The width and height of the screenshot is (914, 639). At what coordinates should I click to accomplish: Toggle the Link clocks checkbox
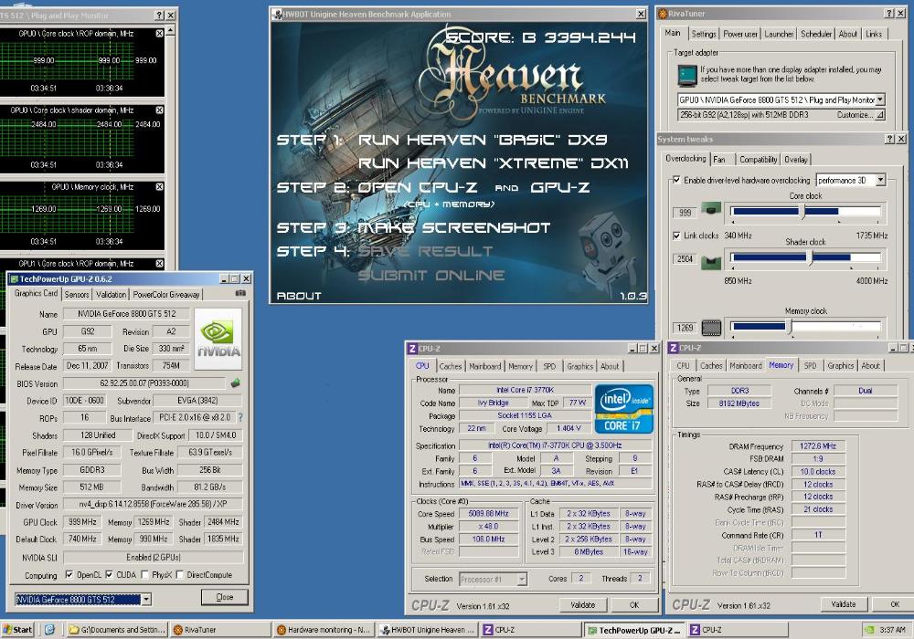676,236
